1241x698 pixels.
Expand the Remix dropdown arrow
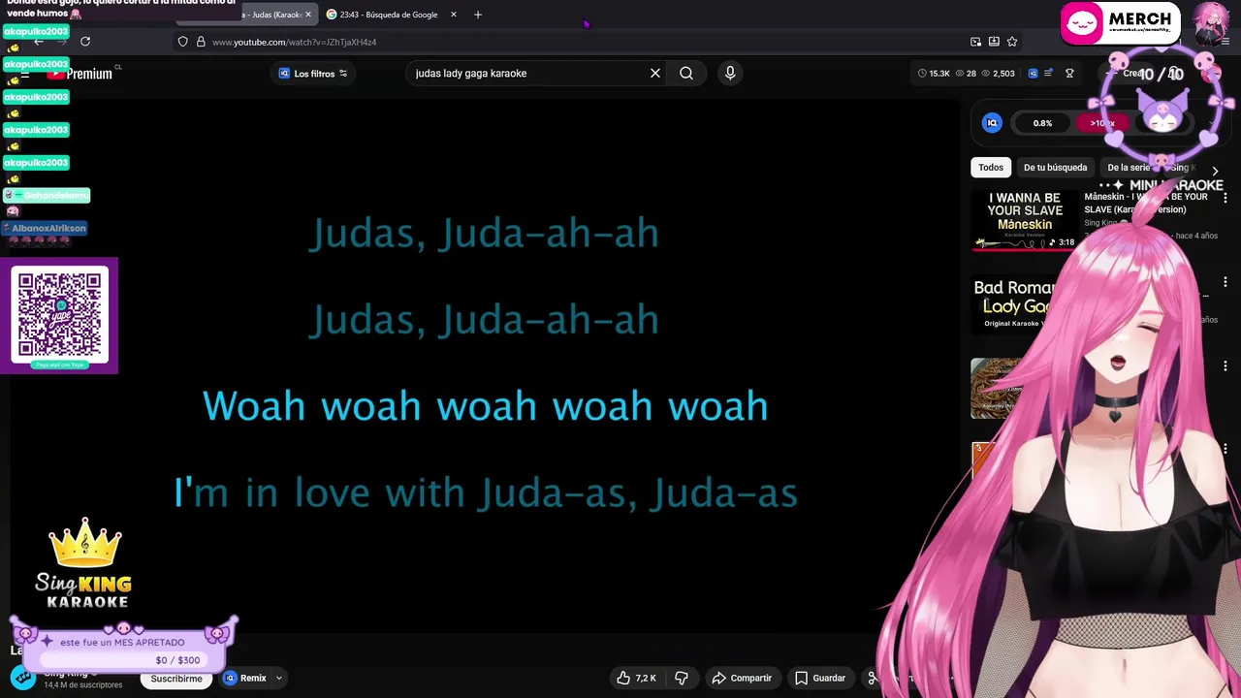(x=279, y=678)
